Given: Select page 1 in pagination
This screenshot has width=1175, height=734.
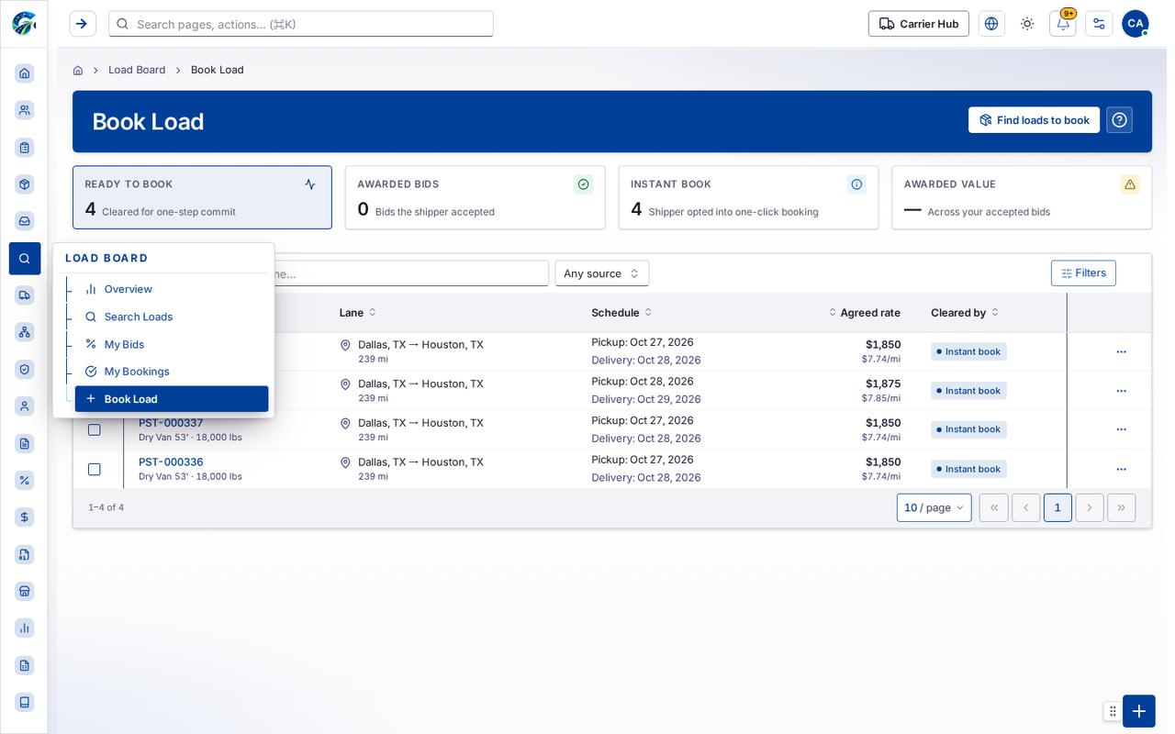Looking at the screenshot, I should pos(1057,507).
